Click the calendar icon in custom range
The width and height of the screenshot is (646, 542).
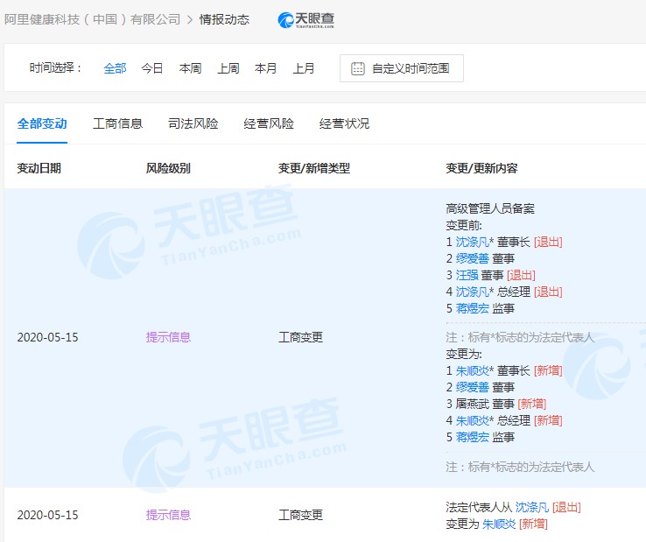(358, 68)
